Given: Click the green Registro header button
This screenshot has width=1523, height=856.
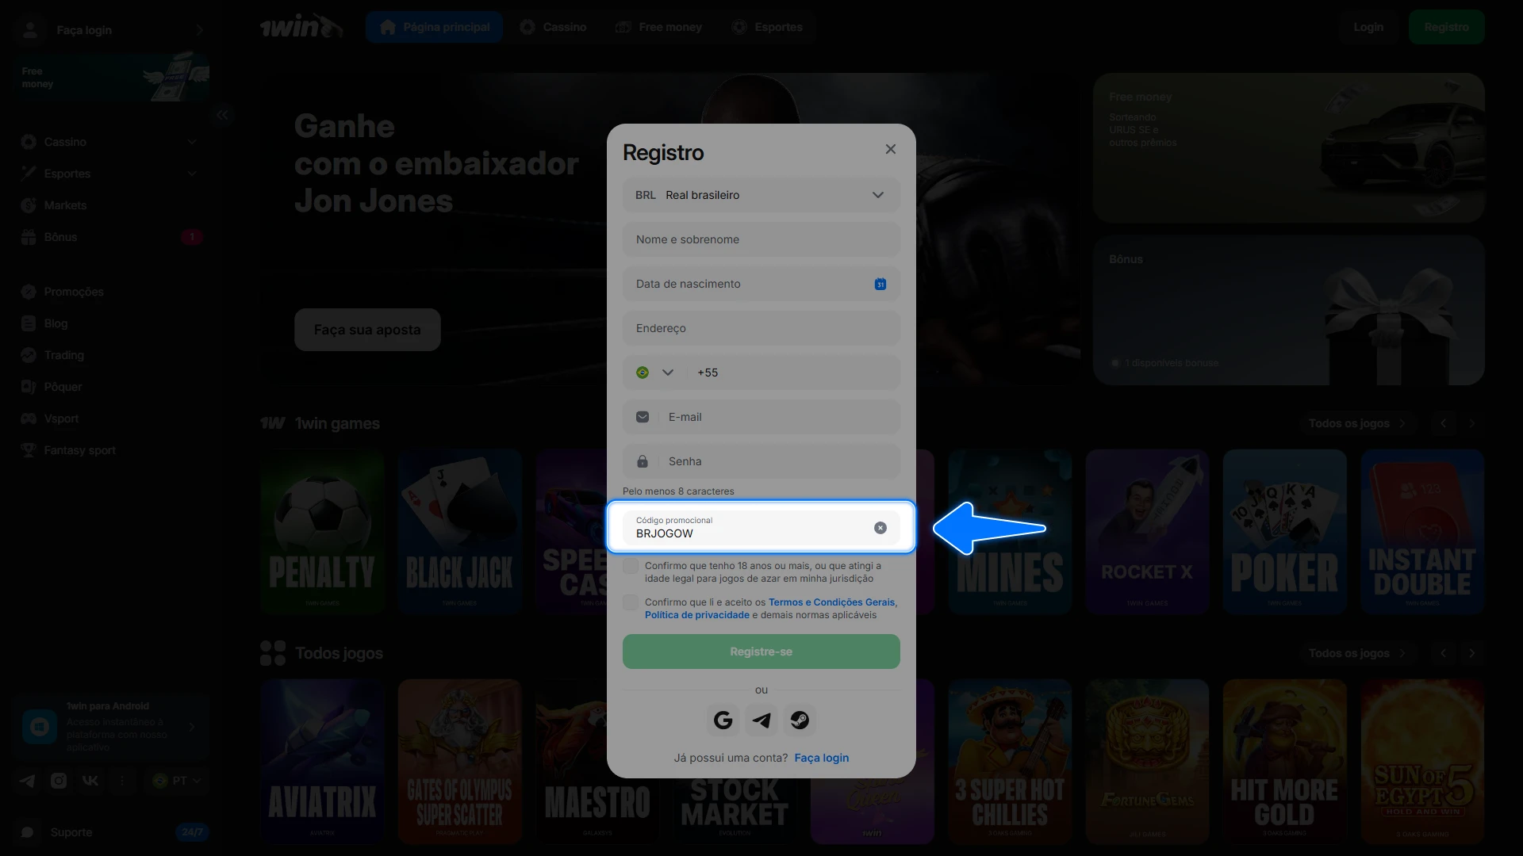Looking at the screenshot, I should (1447, 27).
